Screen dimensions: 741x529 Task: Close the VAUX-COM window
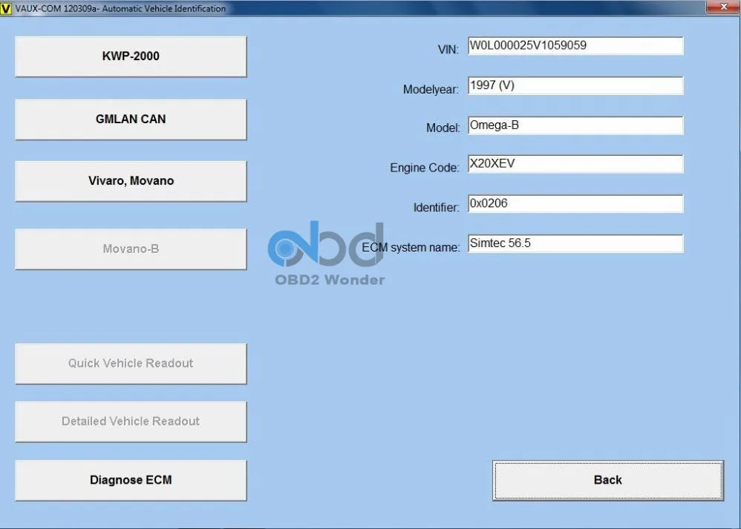coord(723,7)
